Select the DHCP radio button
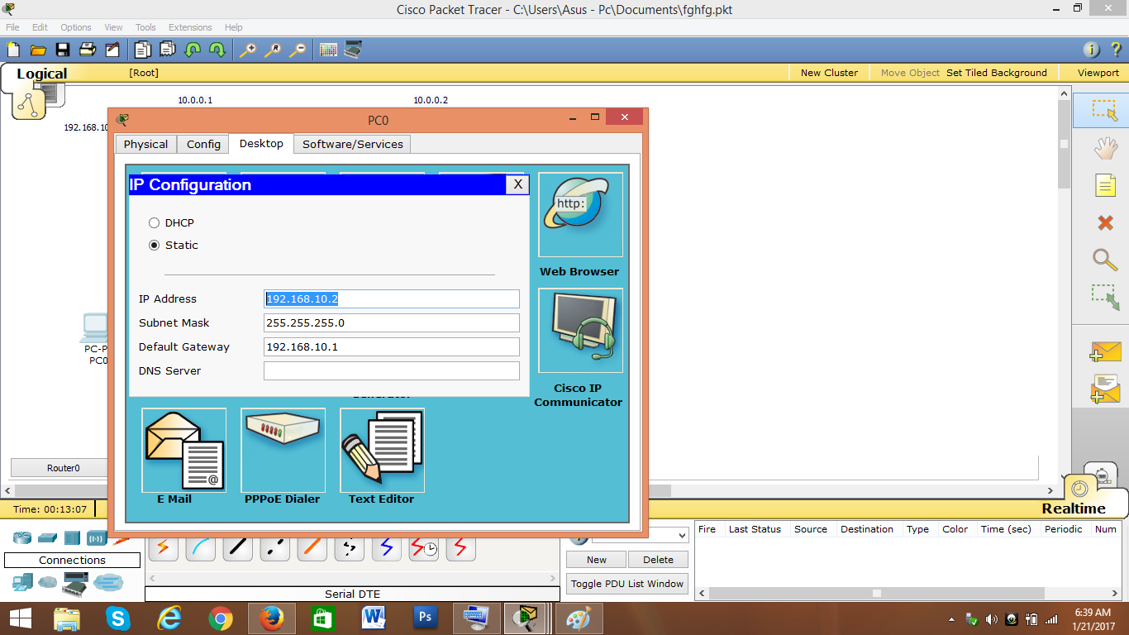 coord(154,222)
